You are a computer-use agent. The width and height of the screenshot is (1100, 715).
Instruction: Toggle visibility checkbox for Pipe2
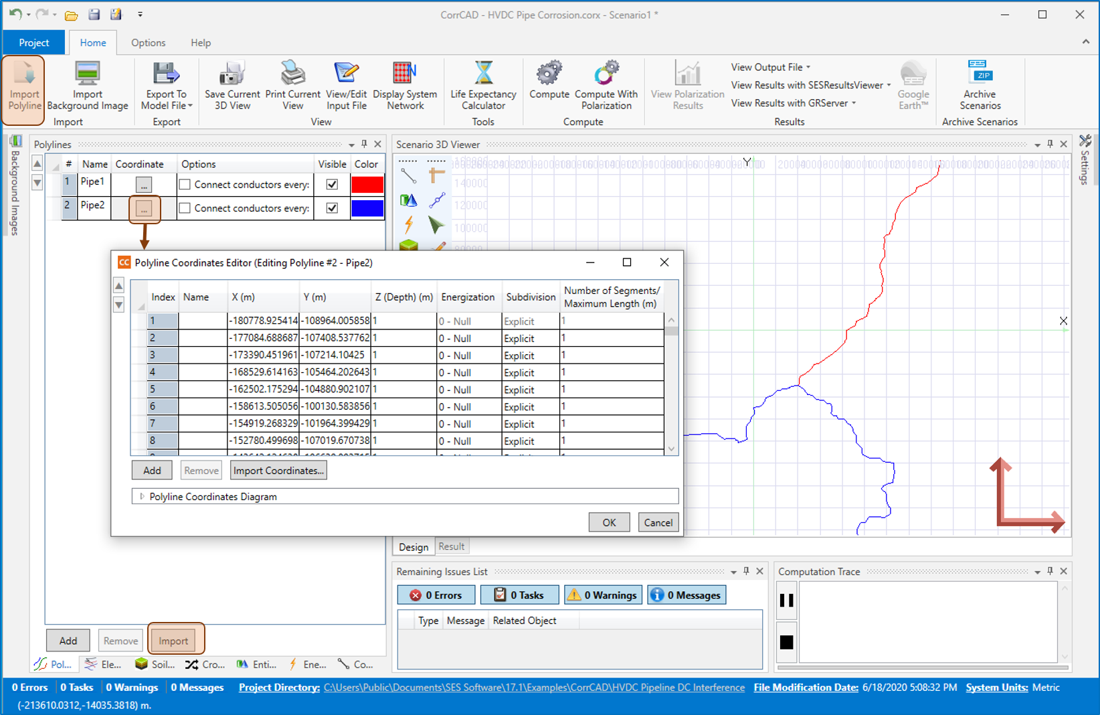(332, 208)
